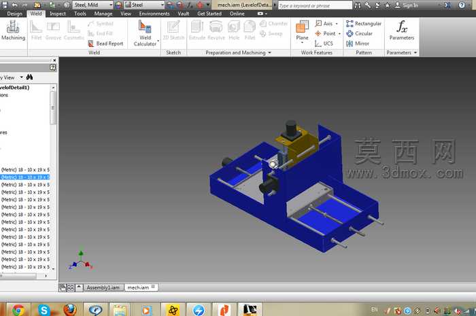Click the Sweep tool

(x=271, y=33)
